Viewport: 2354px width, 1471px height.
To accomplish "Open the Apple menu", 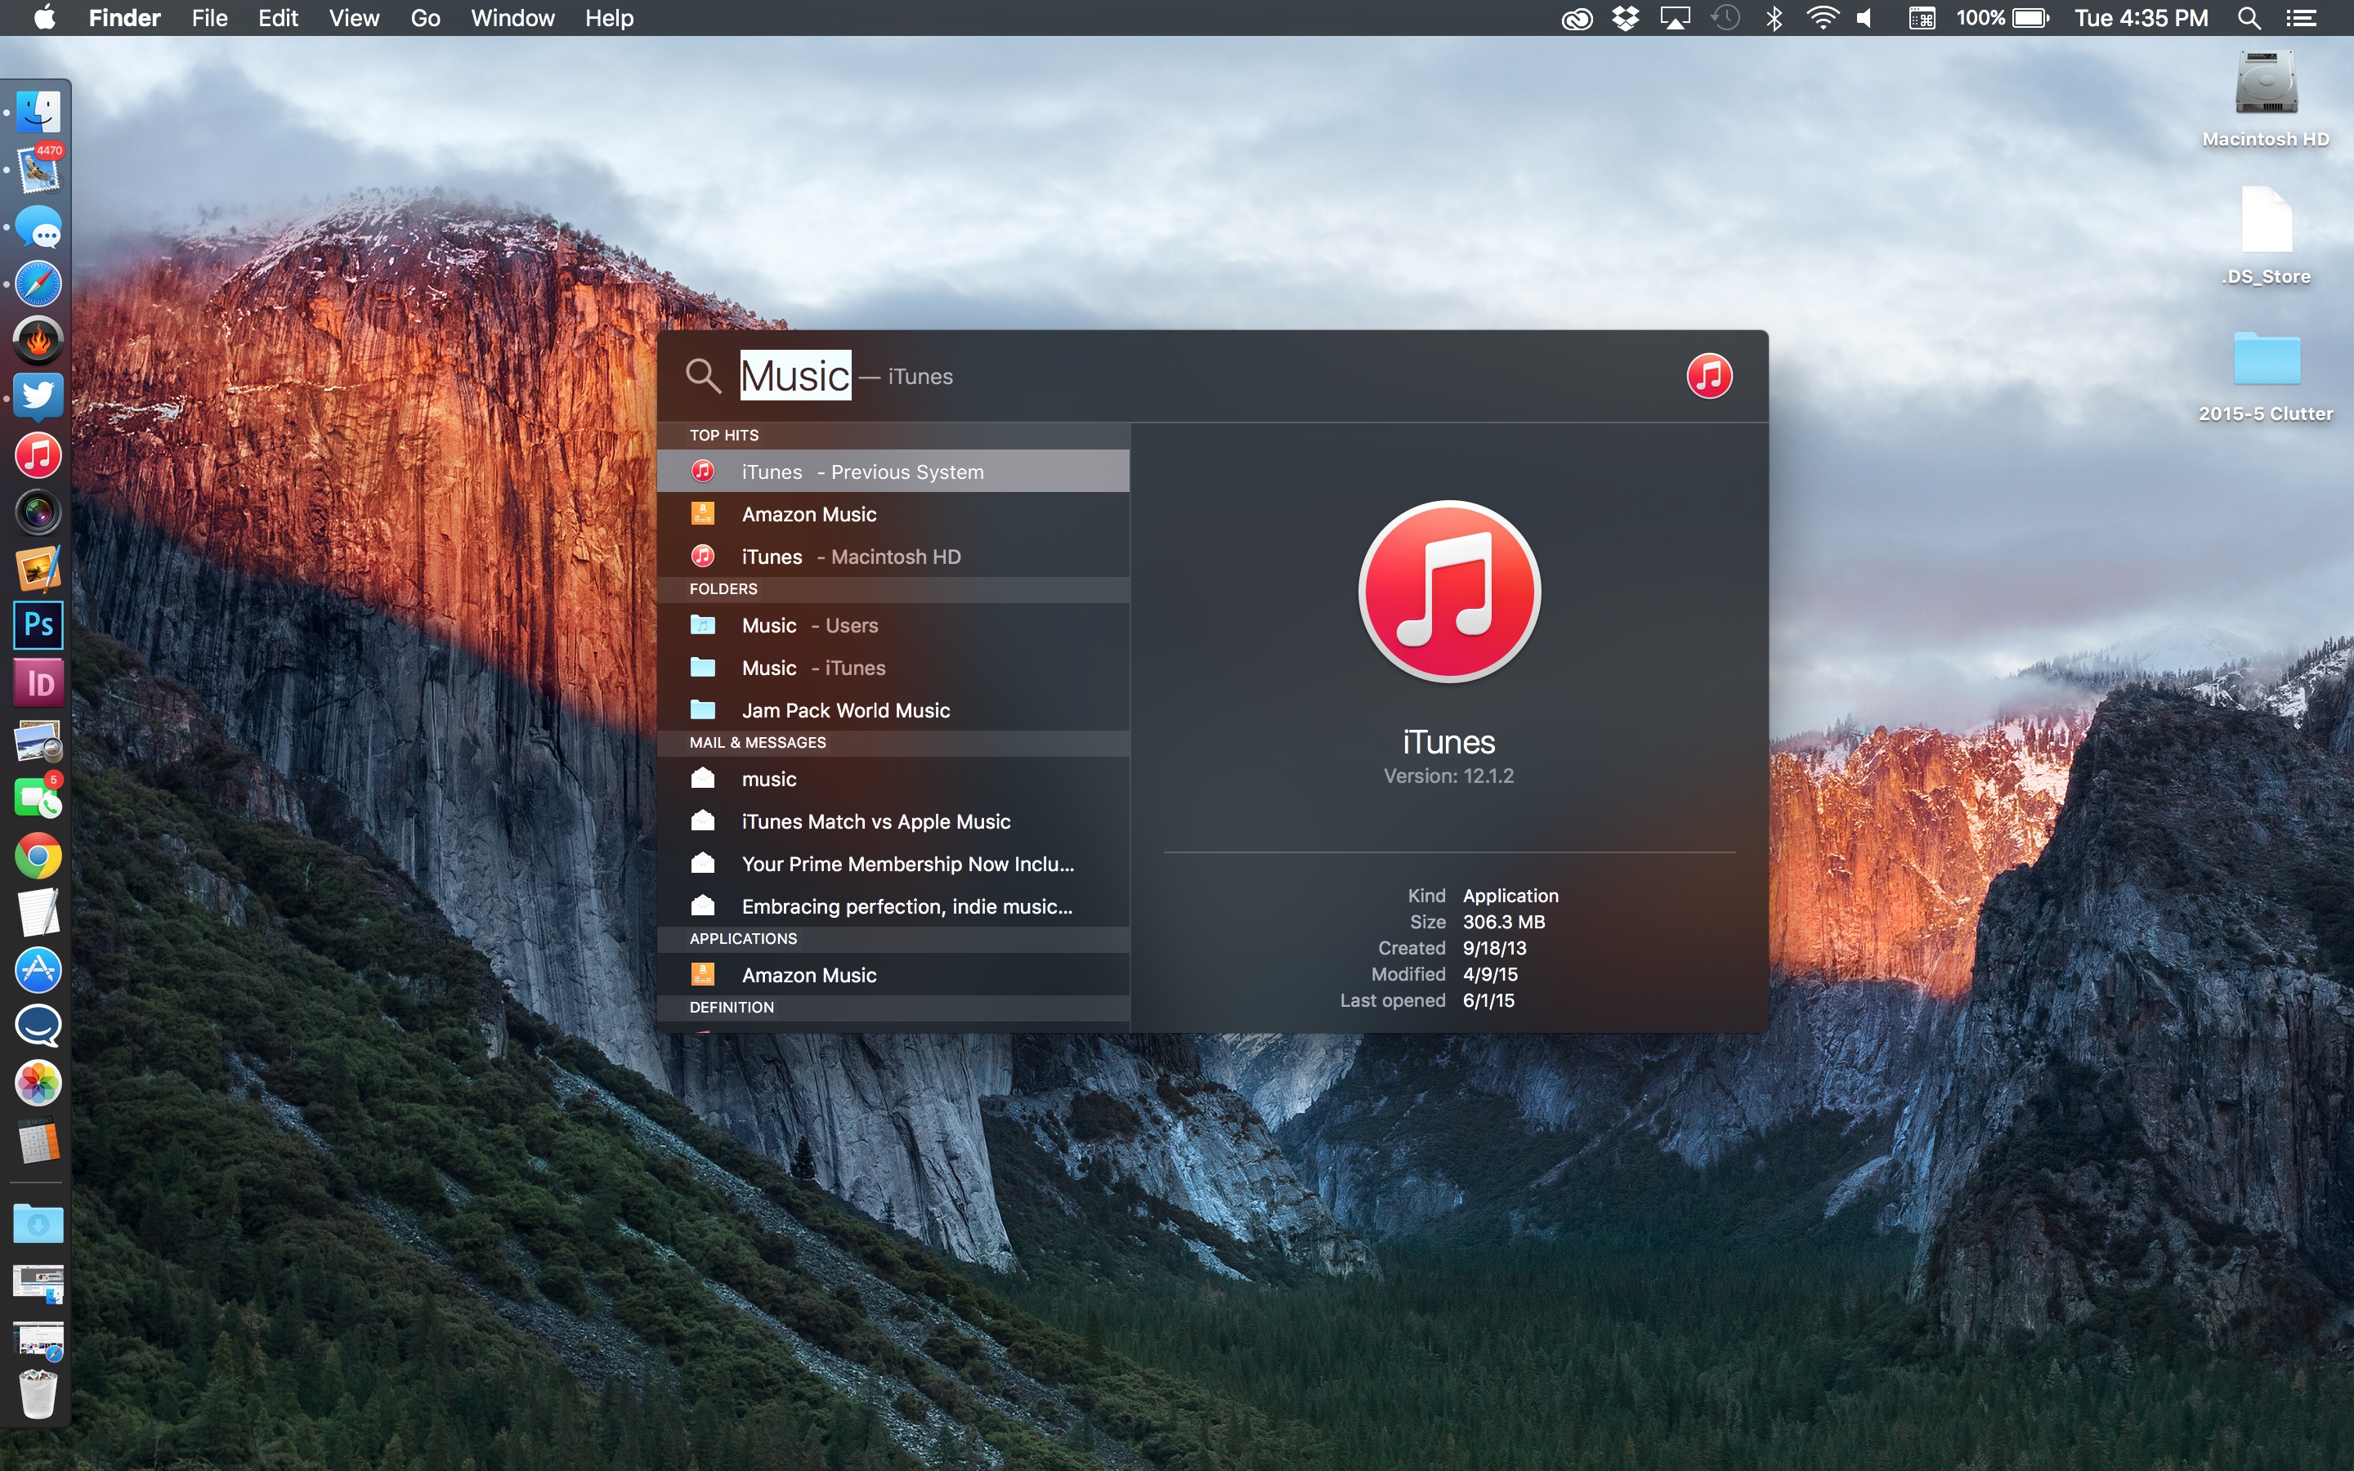I will point(45,17).
